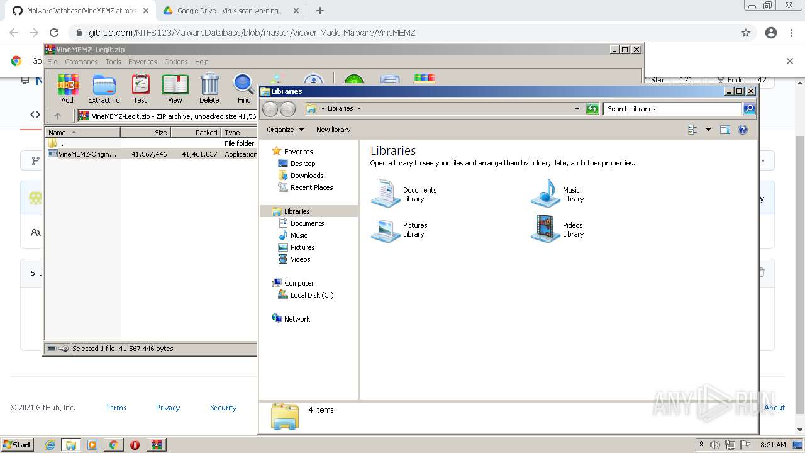This screenshot has width=805, height=453.
Task: Click the Find magnifier icon in WinRAR
Action: click(x=244, y=88)
